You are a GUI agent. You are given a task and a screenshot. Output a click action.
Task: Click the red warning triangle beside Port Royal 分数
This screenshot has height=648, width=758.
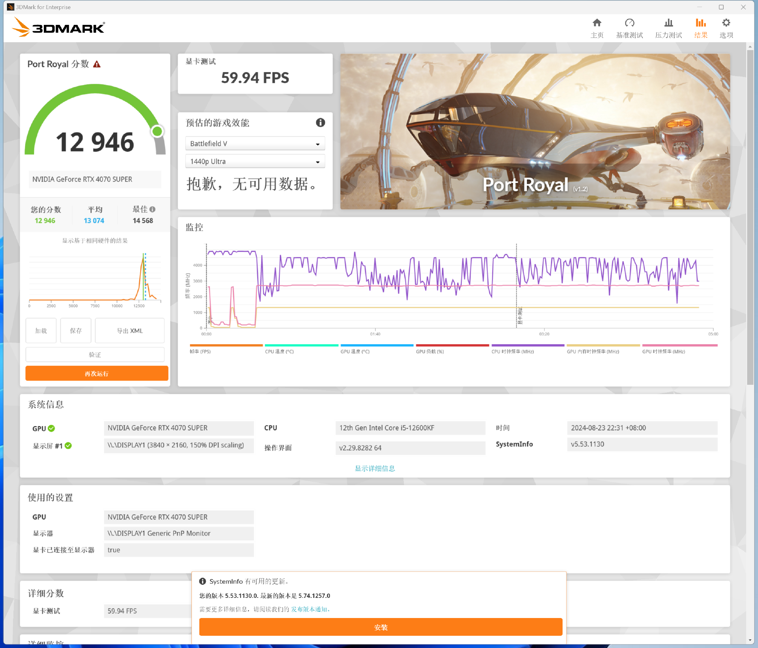pyautogui.click(x=97, y=64)
